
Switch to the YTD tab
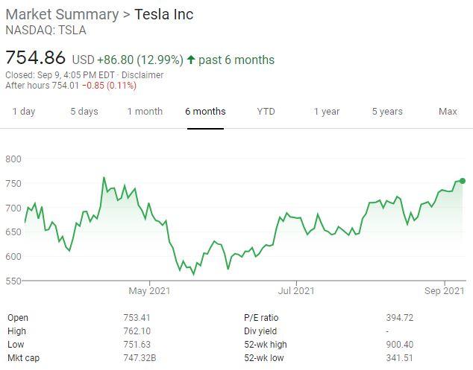click(x=266, y=112)
